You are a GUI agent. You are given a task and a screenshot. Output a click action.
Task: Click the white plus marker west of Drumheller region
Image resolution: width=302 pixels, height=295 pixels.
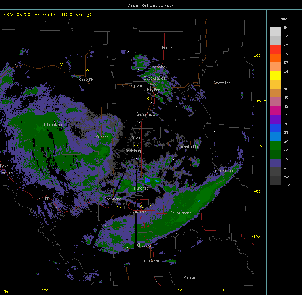[214, 131]
